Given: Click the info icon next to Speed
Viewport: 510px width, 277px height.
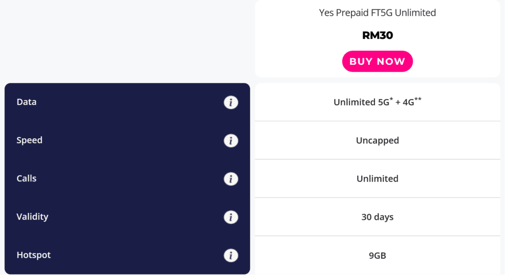Looking at the screenshot, I should [x=231, y=141].
